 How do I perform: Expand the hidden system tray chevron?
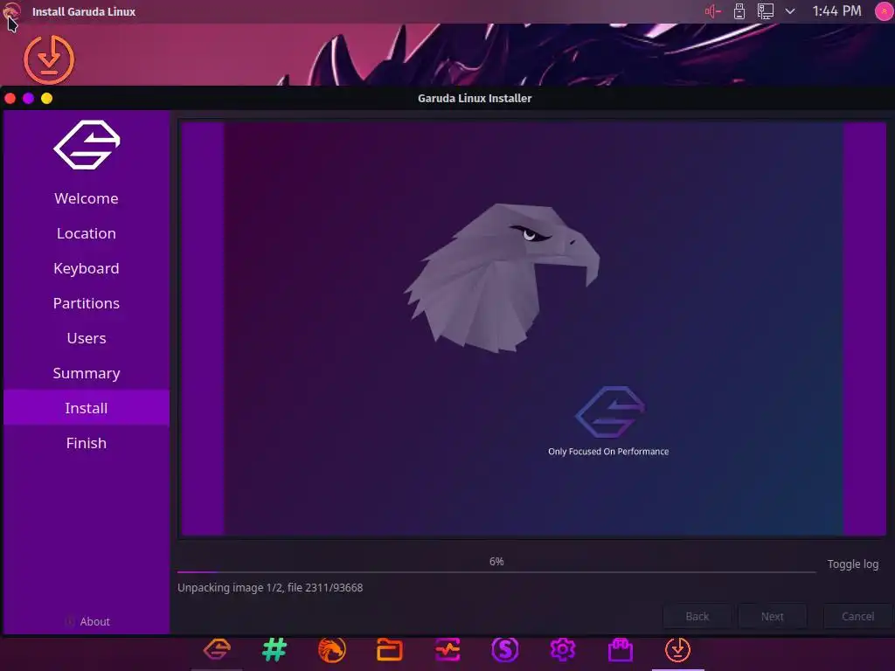790,11
